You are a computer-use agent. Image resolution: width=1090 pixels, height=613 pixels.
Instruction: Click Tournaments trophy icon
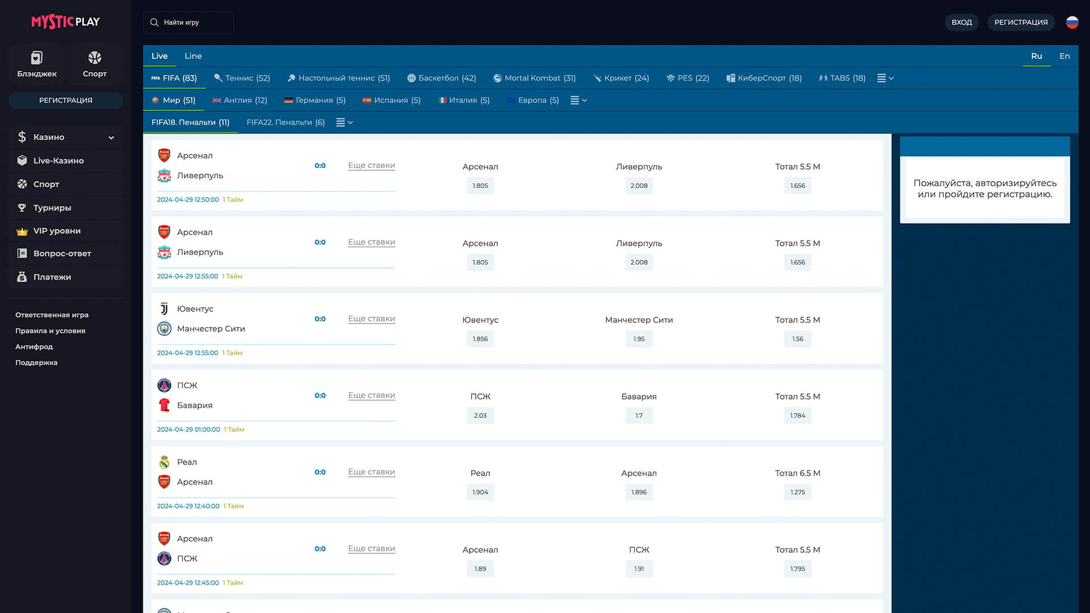click(x=22, y=208)
